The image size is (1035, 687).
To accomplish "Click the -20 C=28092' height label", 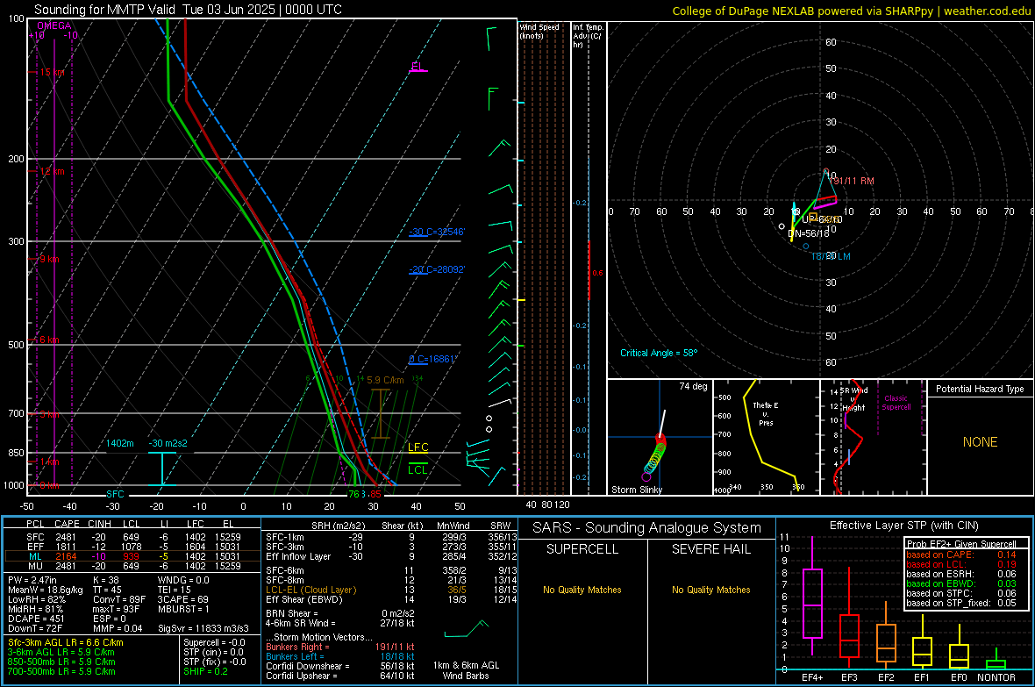I will [x=436, y=269].
